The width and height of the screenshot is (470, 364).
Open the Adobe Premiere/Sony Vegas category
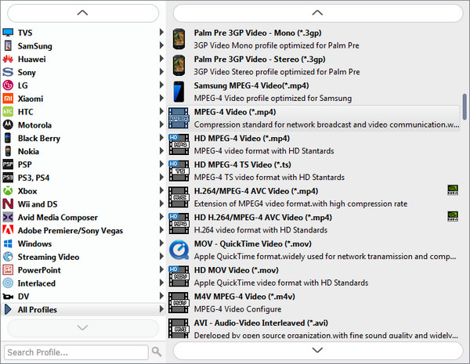point(84,230)
